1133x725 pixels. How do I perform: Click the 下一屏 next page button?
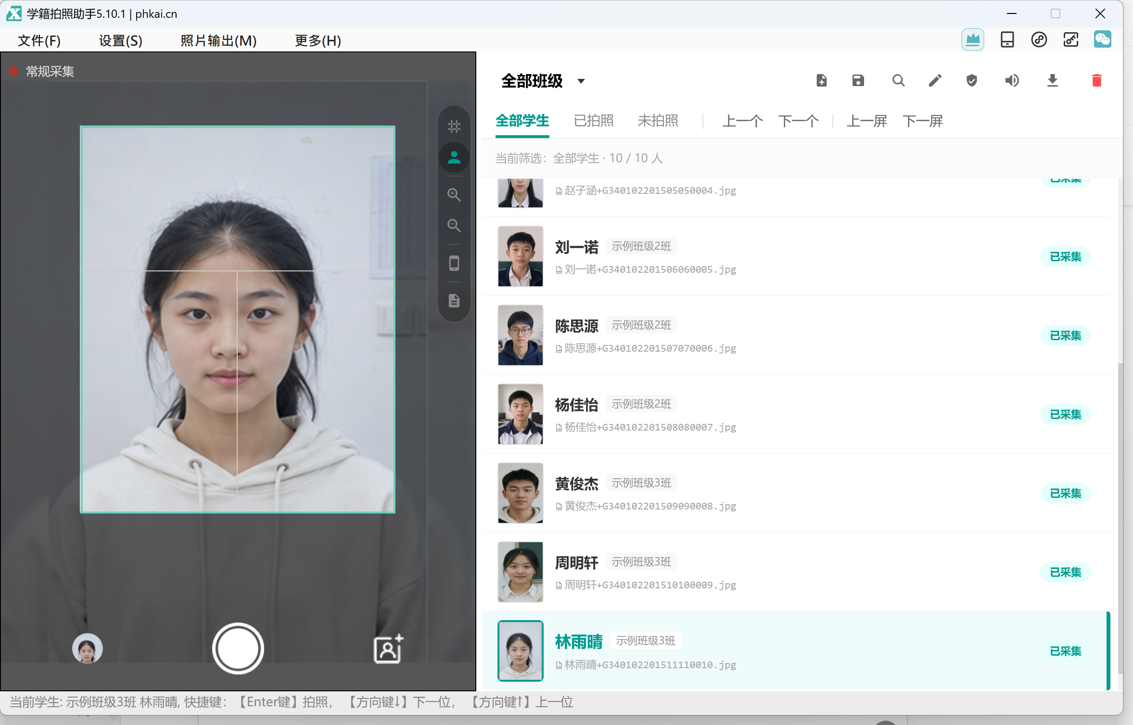[923, 121]
